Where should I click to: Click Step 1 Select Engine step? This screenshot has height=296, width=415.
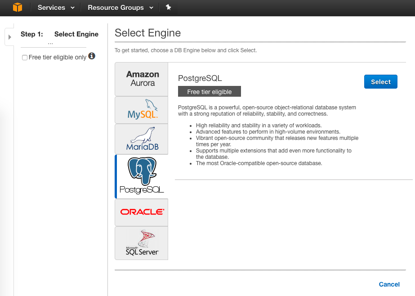[x=59, y=34]
